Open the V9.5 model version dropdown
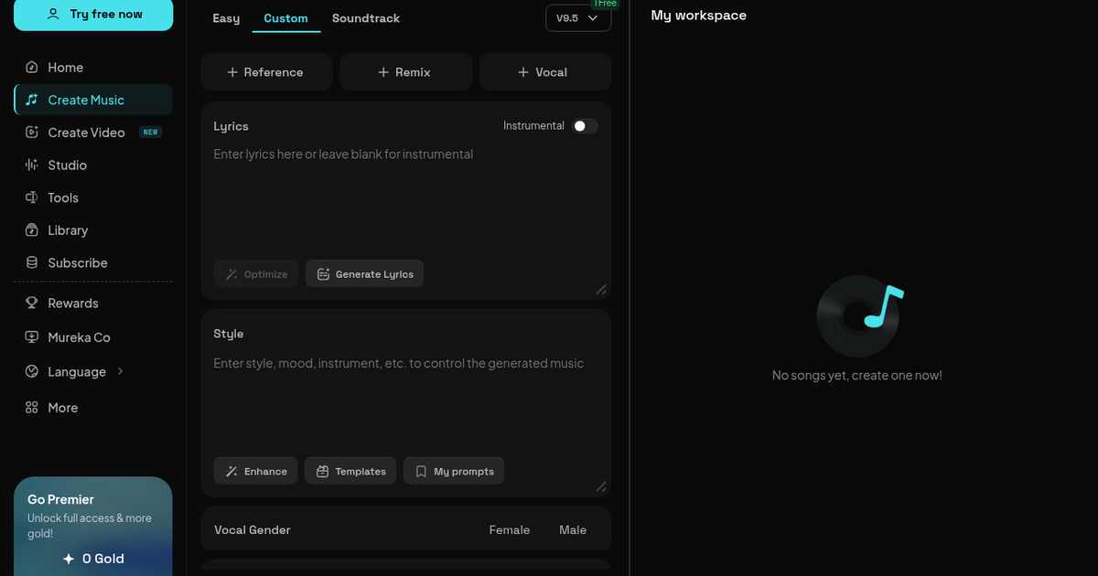 pos(578,18)
